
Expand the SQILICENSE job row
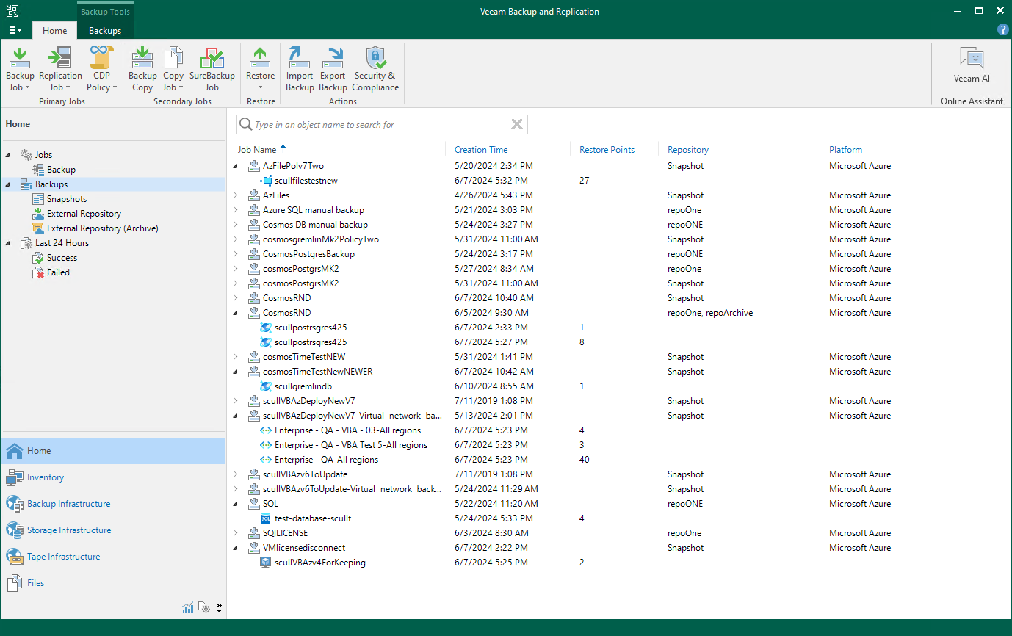click(x=236, y=533)
